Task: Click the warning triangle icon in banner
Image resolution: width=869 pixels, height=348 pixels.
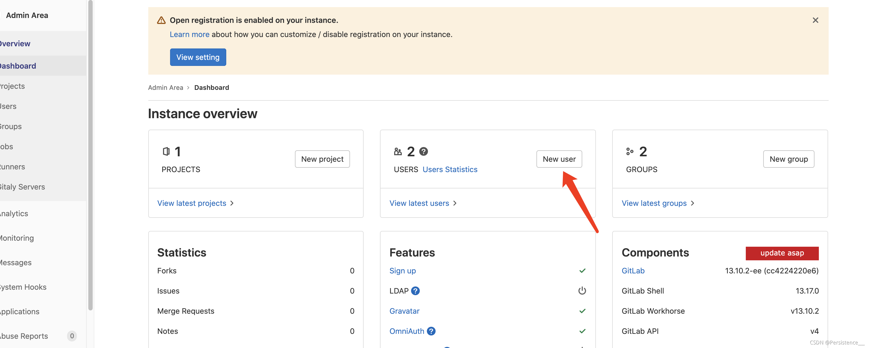Action: (x=161, y=20)
